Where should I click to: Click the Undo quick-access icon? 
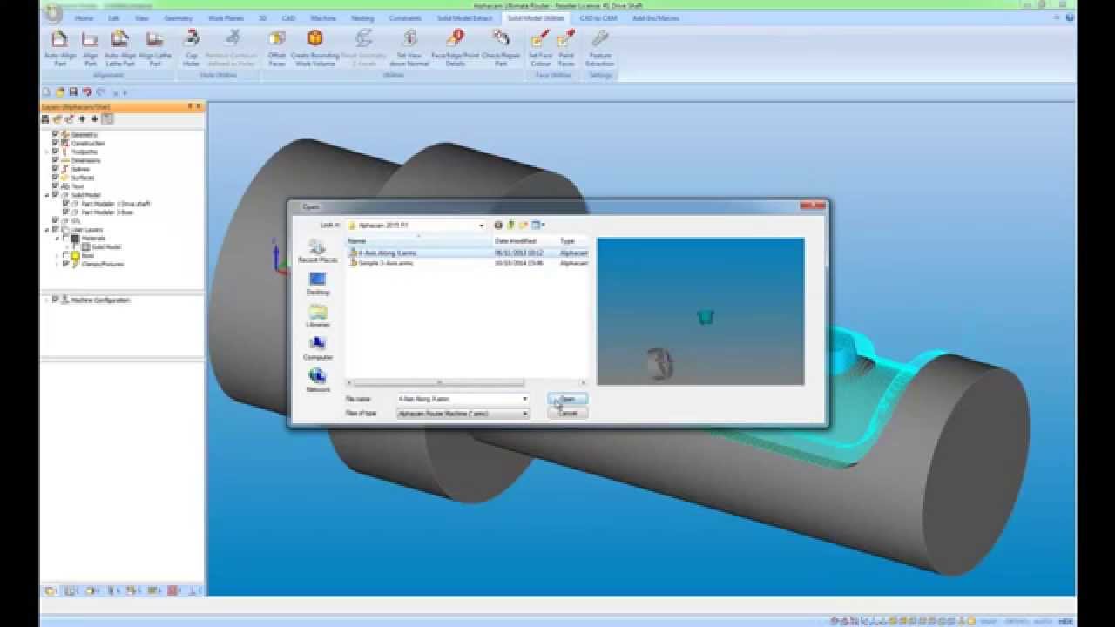pyautogui.click(x=86, y=91)
